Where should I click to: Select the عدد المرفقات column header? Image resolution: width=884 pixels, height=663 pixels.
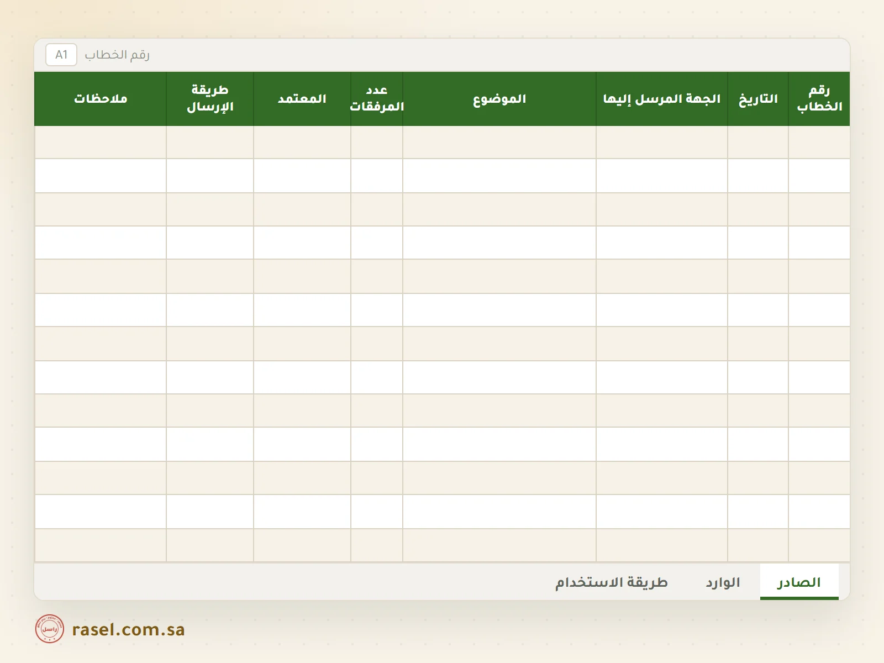click(x=377, y=99)
